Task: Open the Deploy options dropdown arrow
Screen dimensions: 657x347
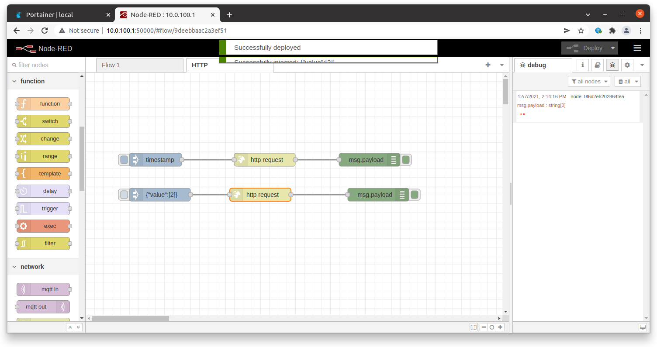Action: (x=613, y=48)
